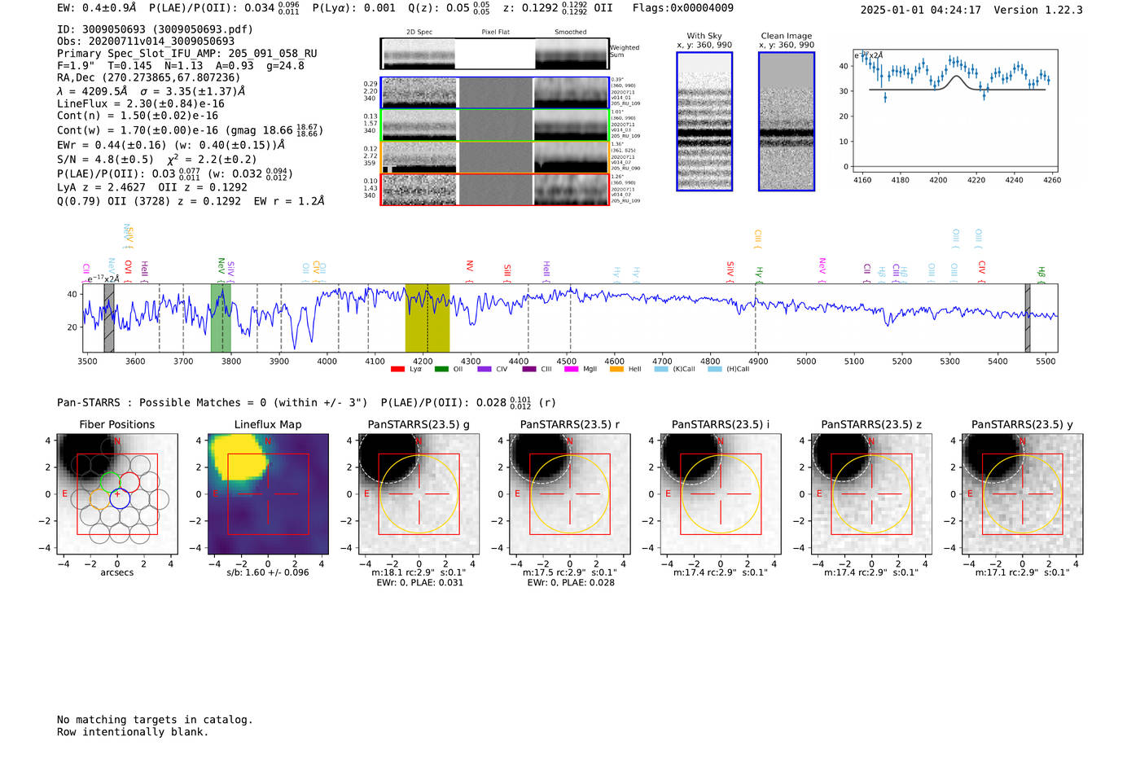
Task: Click the Smoothed column header
Action: click(x=570, y=32)
